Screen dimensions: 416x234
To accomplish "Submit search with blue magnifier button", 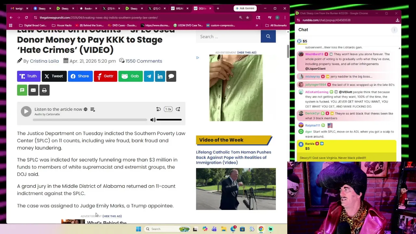I will (x=268, y=36).
